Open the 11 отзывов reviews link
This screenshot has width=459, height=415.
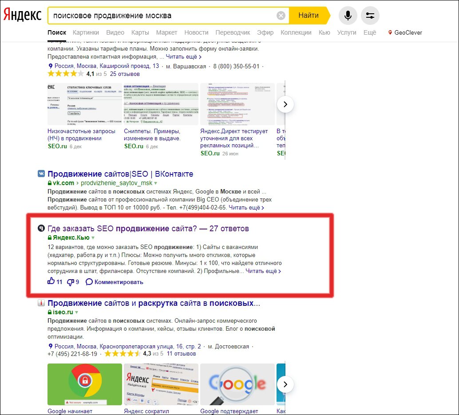(181, 354)
